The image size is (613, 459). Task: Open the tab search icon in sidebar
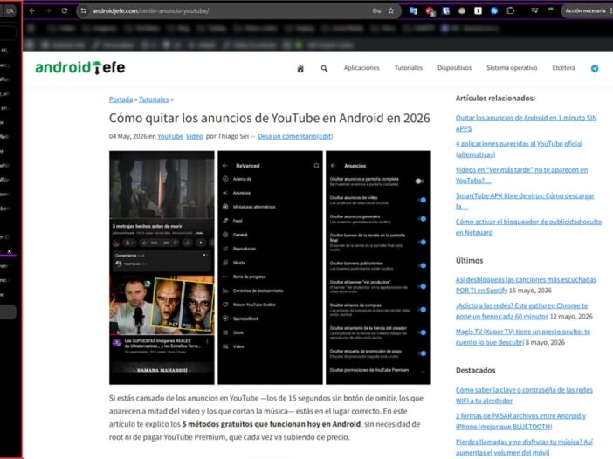coord(10,11)
